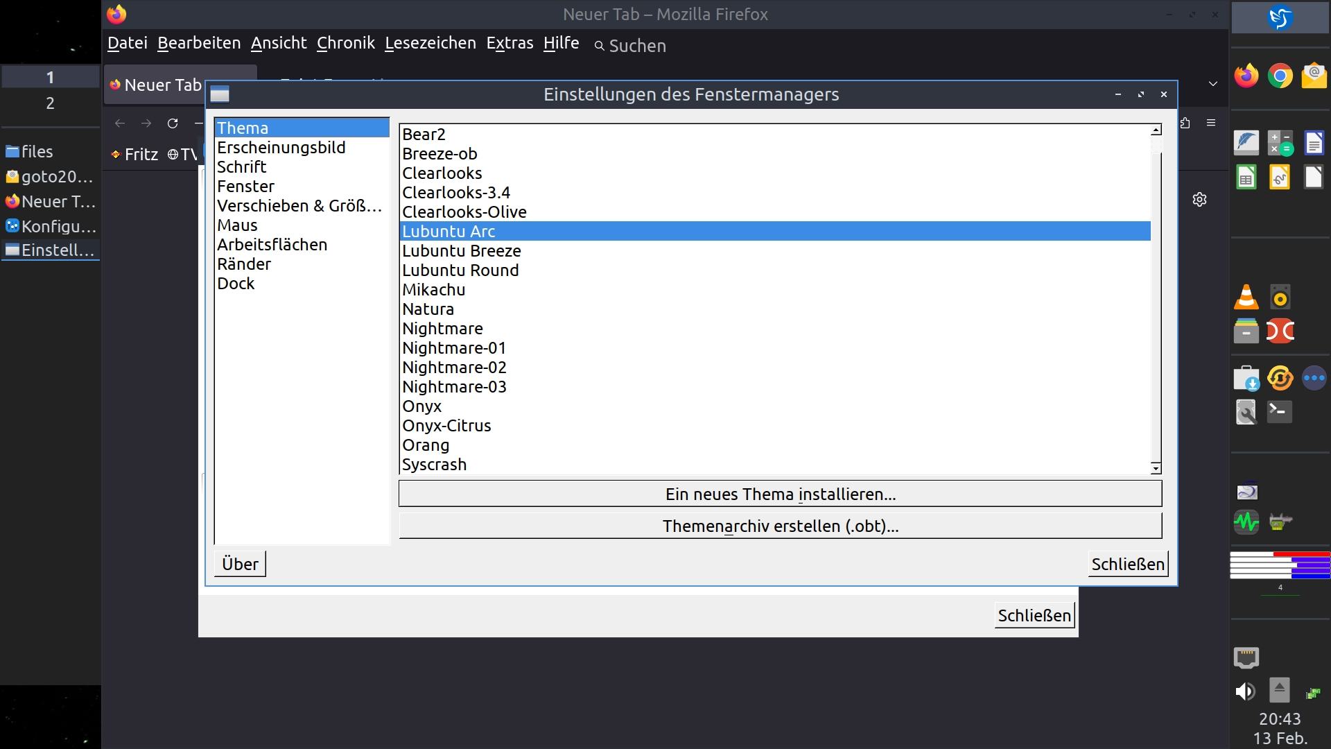Launch Google Chrome from the panel
This screenshot has height=749, width=1331.
(x=1280, y=76)
